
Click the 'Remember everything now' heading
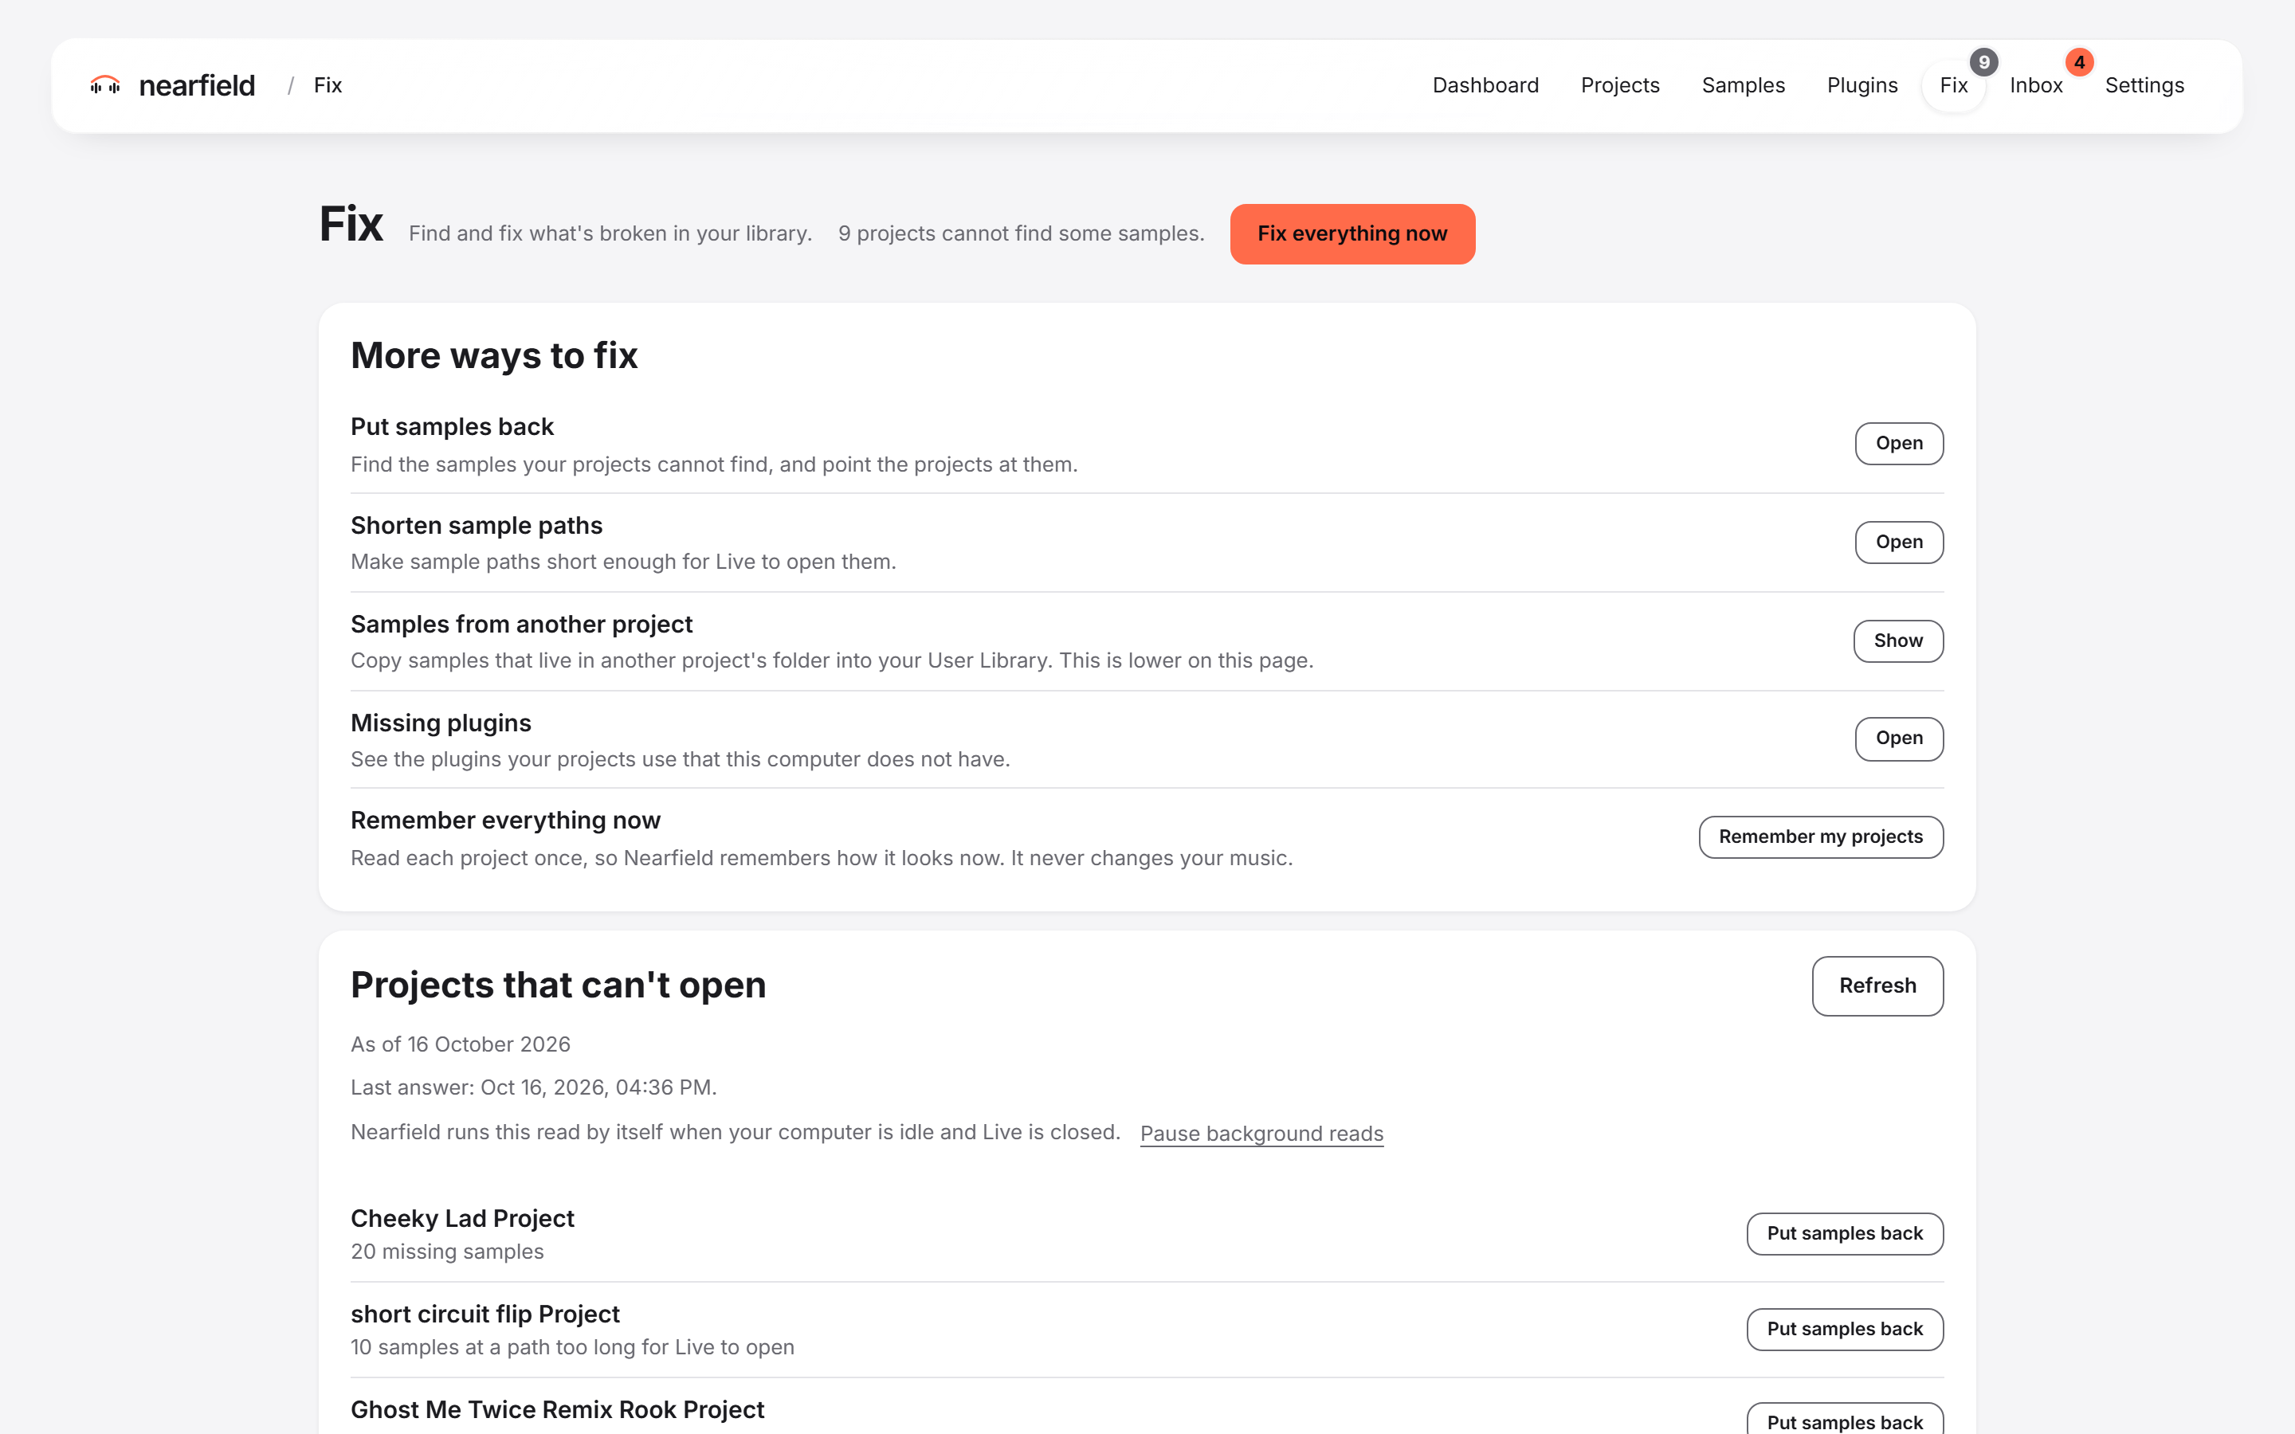coord(505,821)
